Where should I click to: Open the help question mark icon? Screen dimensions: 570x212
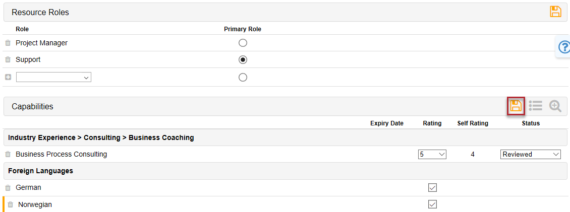(x=564, y=47)
